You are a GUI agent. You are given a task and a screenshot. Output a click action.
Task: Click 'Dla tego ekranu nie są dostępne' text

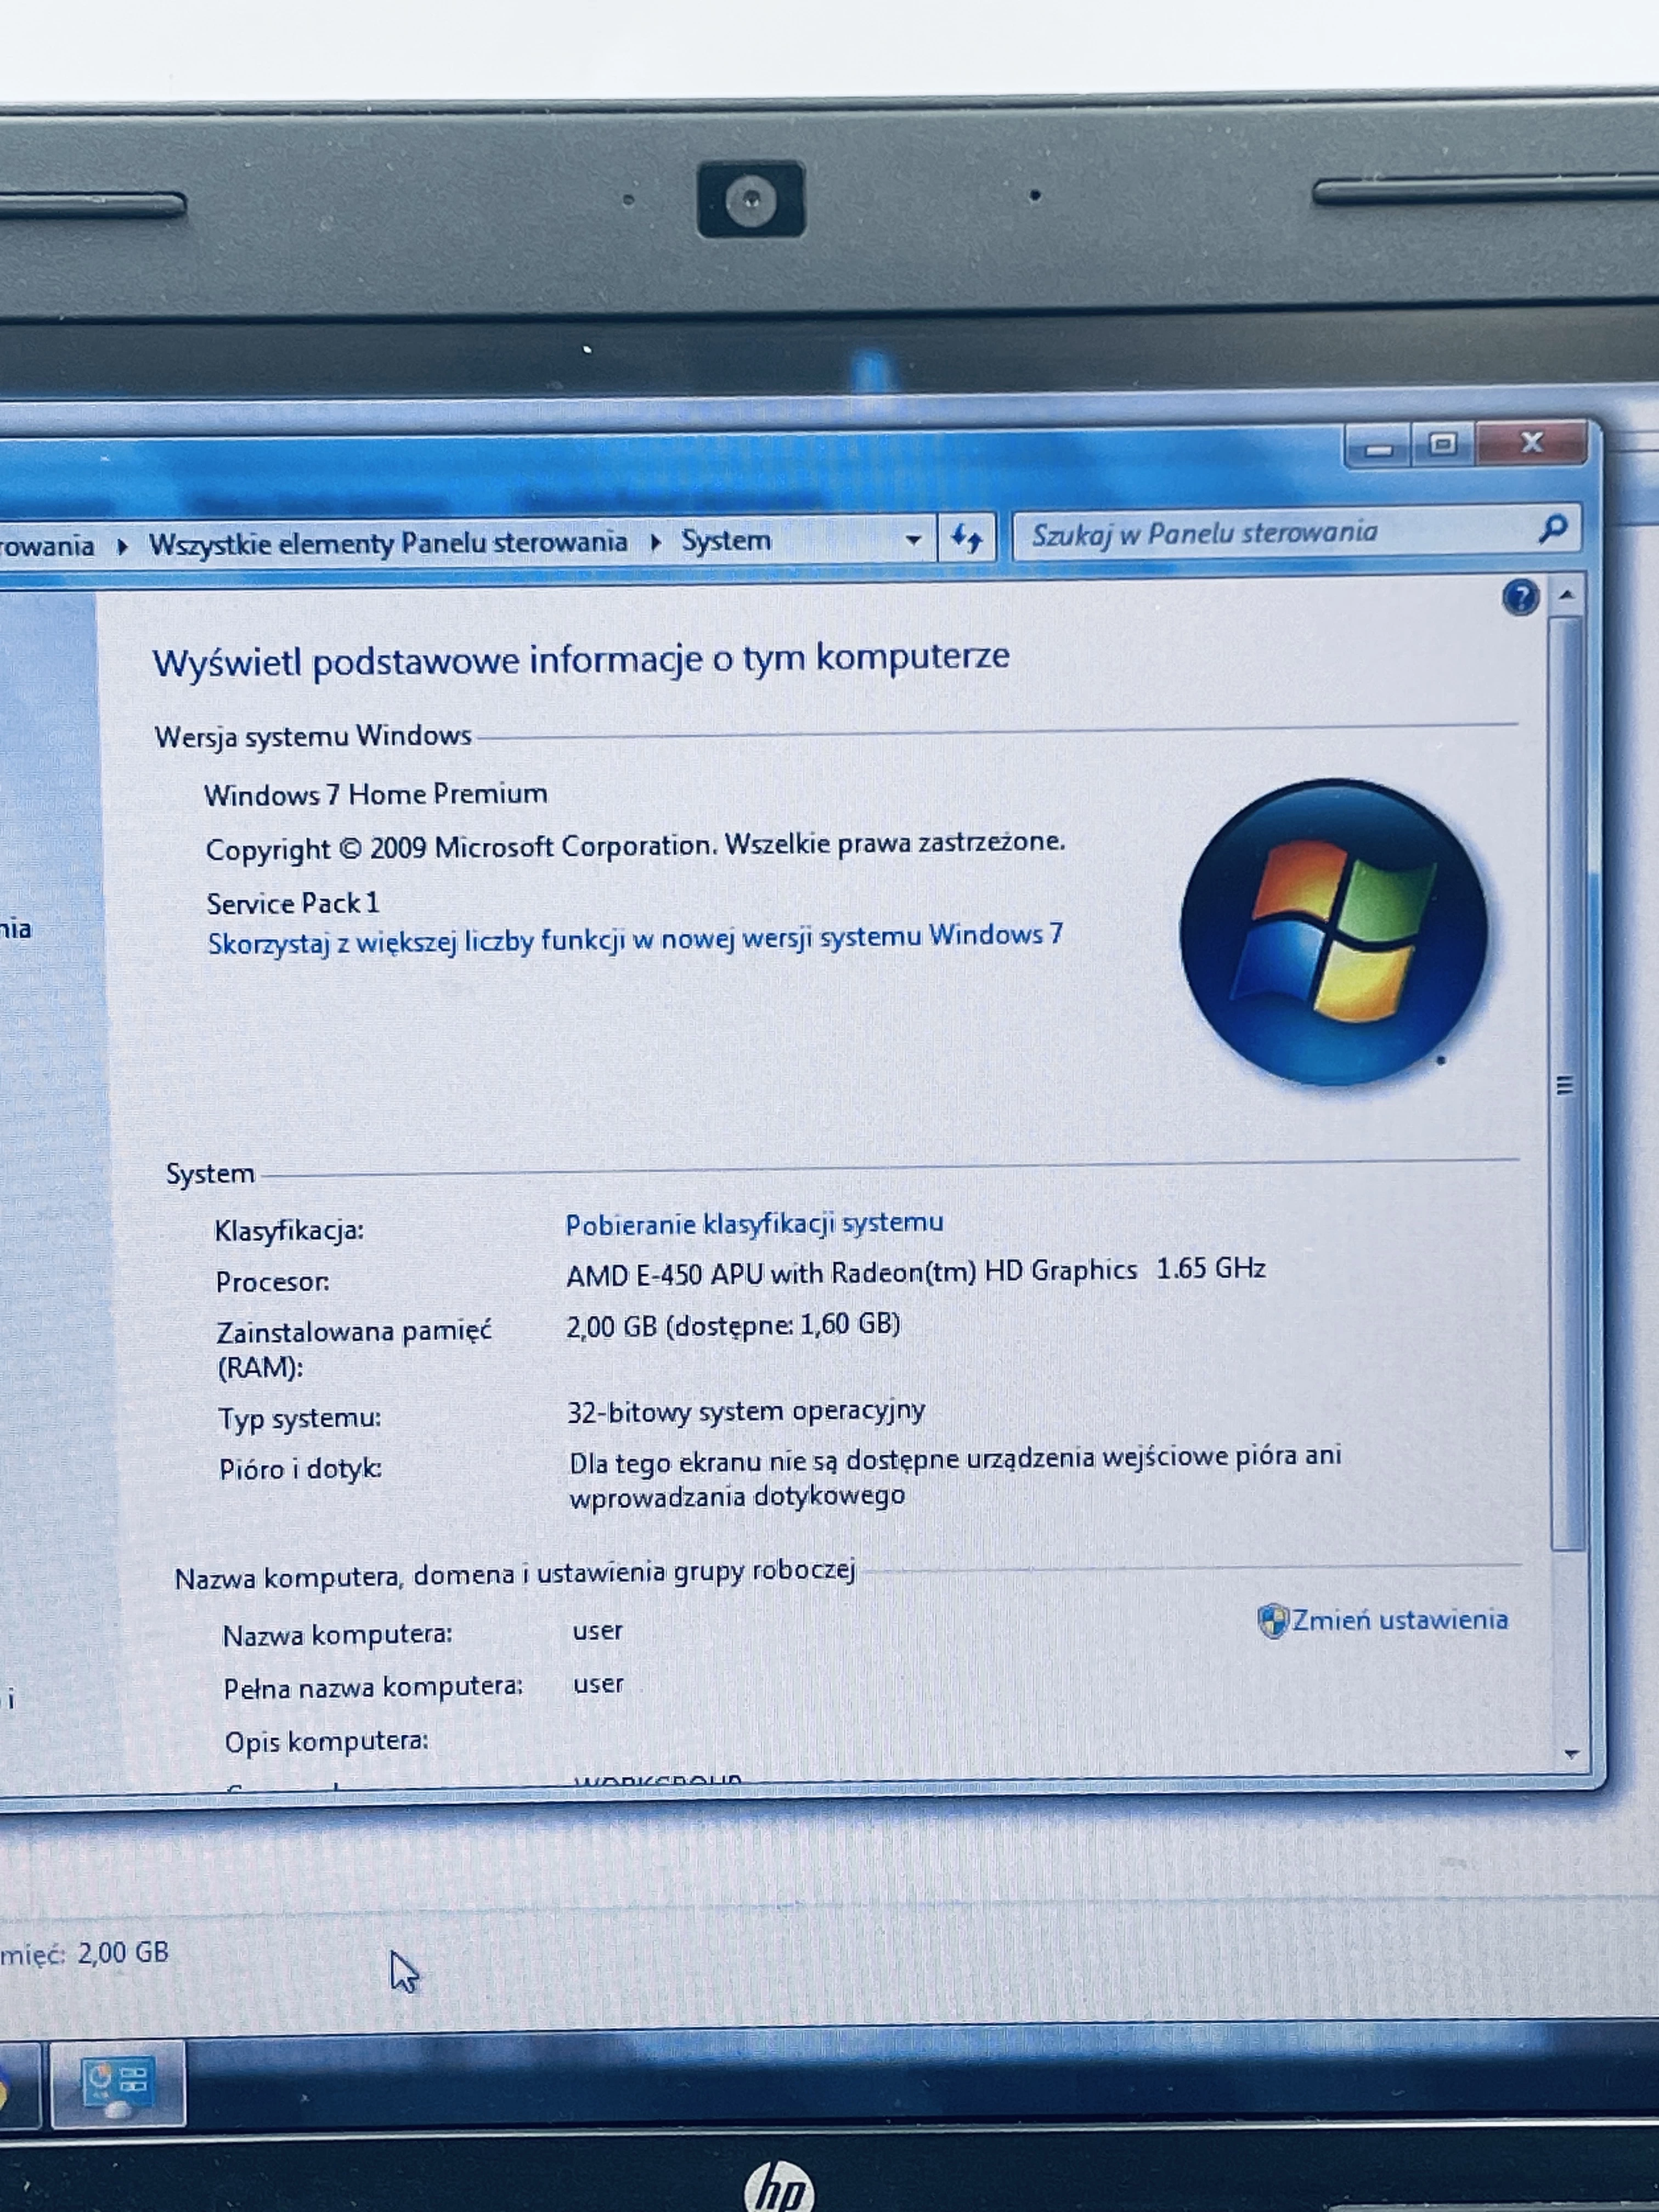[x=955, y=1477]
